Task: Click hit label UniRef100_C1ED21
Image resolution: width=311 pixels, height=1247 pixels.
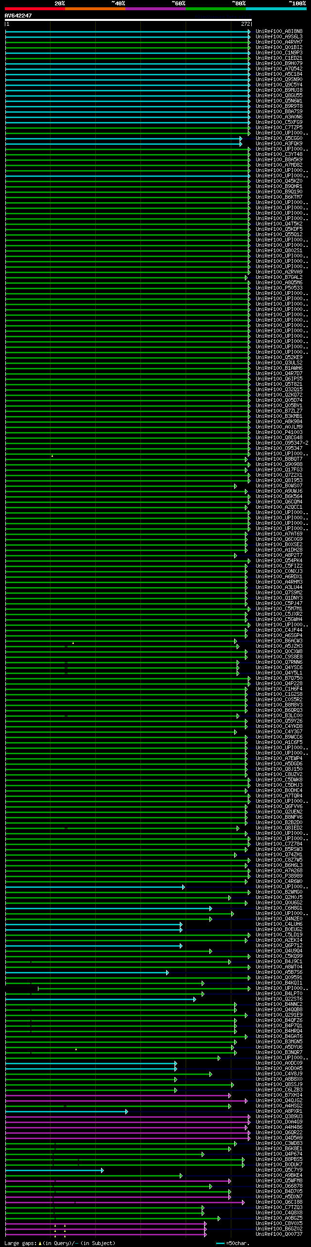Action: point(279,58)
